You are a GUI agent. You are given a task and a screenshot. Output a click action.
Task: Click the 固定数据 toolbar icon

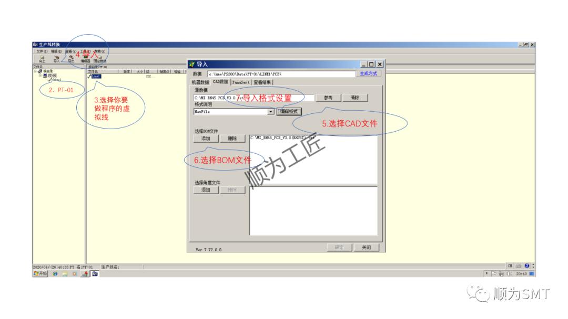click(x=100, y=59)
